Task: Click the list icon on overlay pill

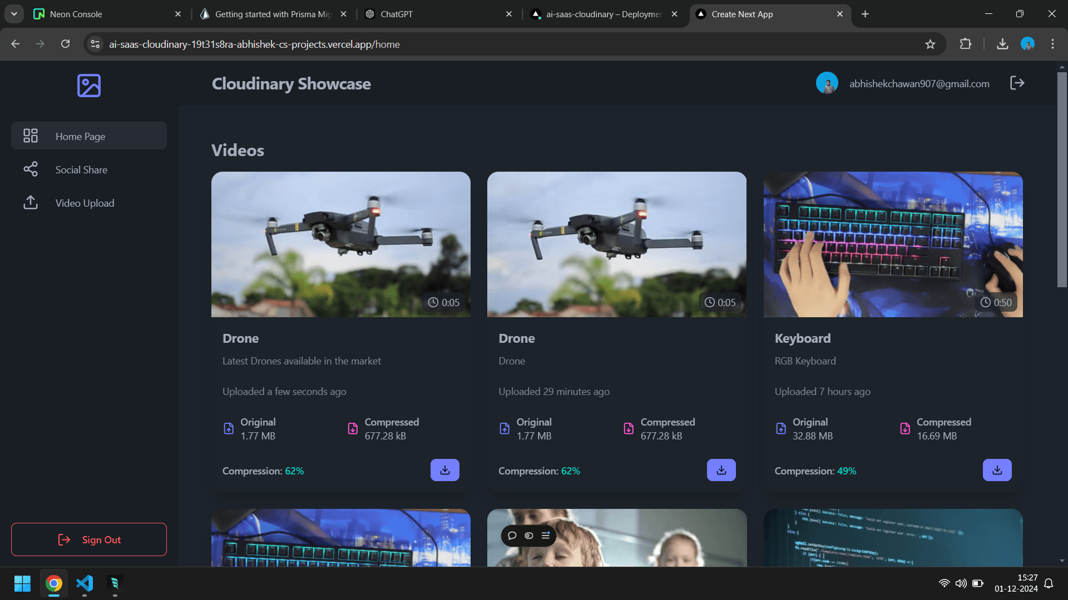Action: click(x=545, y=536)
